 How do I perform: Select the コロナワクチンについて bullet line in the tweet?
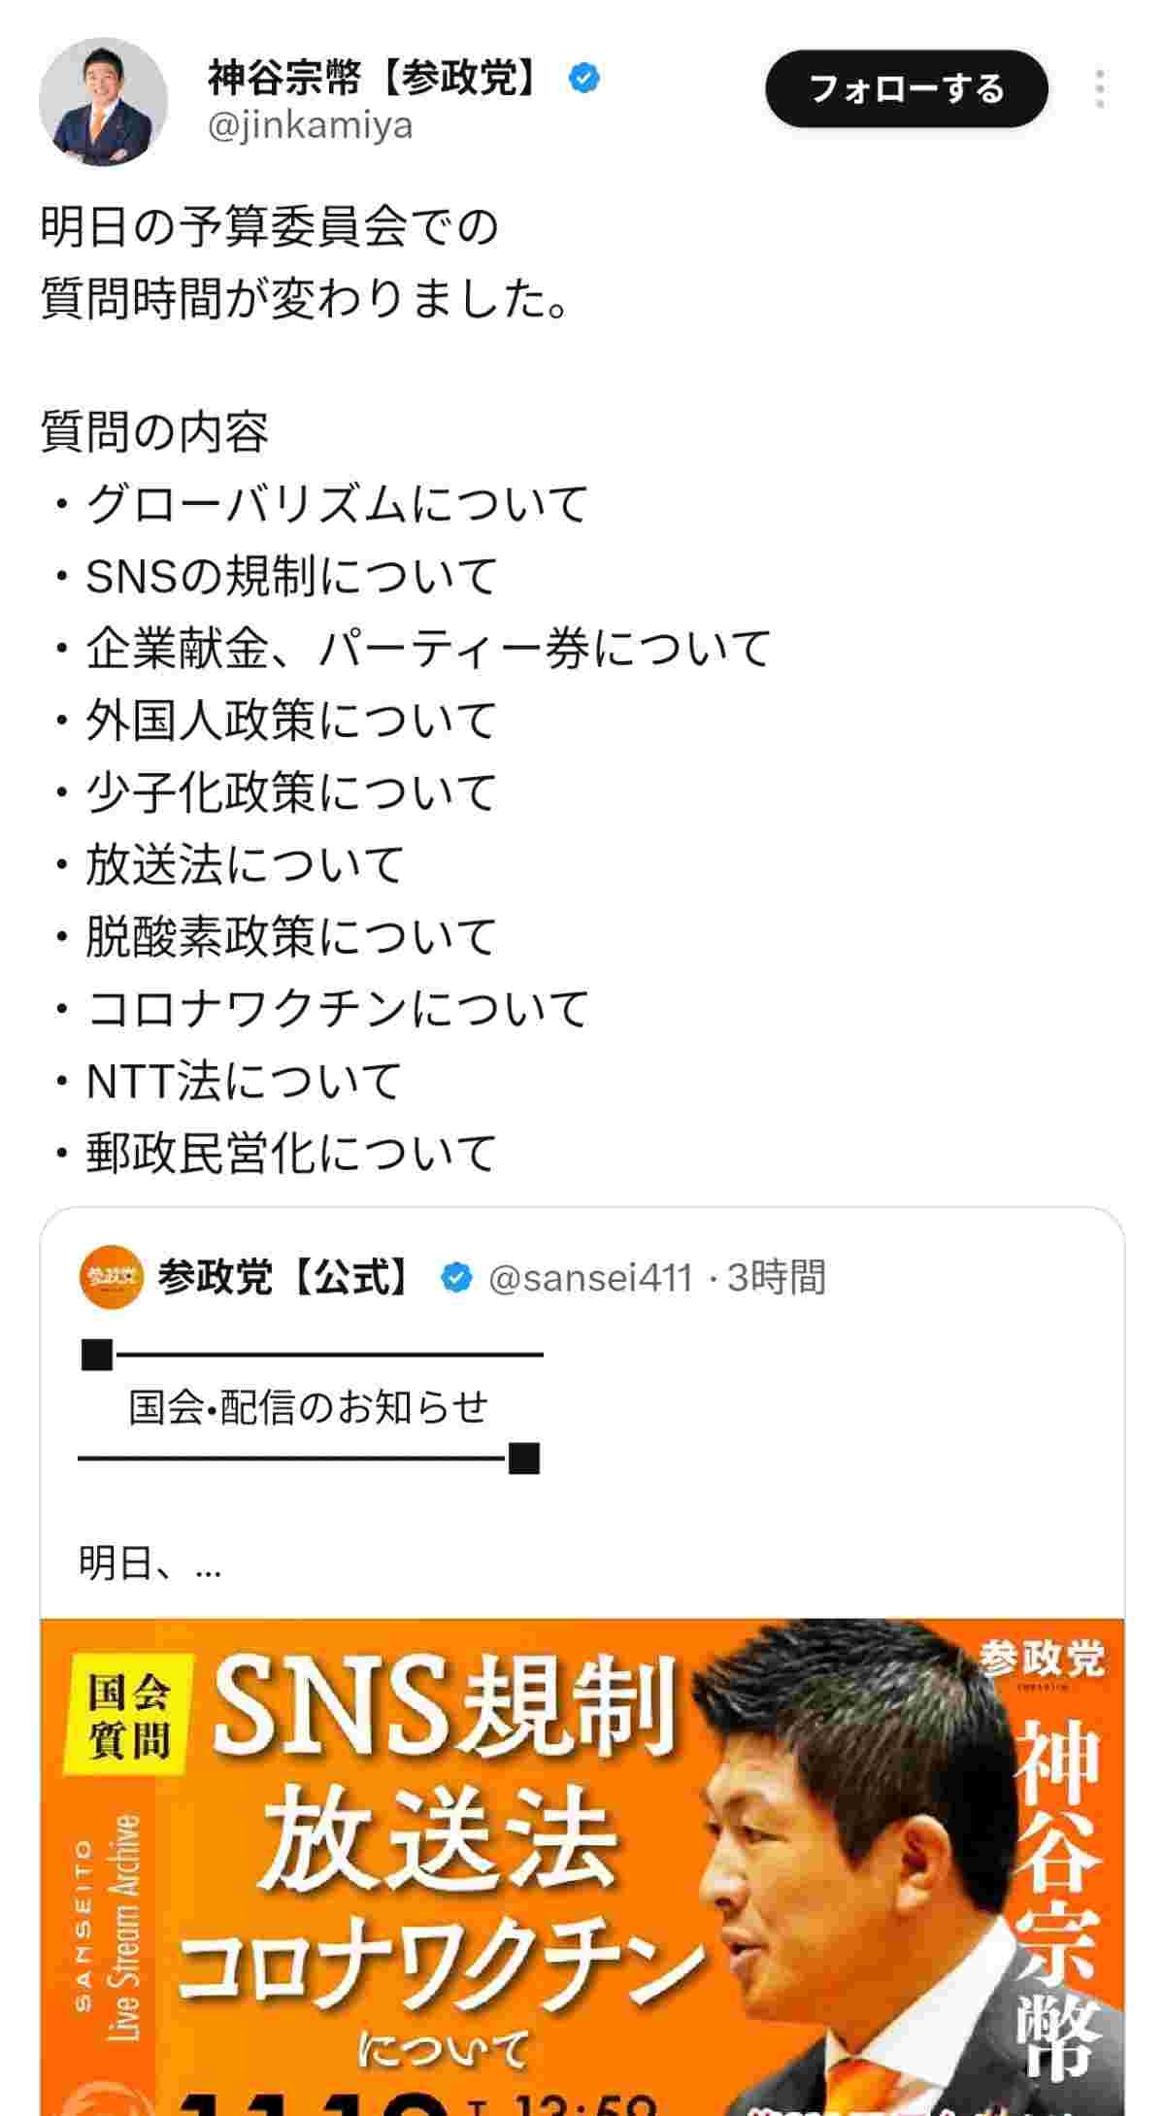tap(337, 1009)
